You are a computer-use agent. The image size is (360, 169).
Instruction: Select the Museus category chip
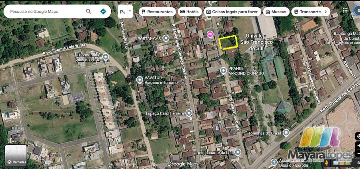click(276, 12)
